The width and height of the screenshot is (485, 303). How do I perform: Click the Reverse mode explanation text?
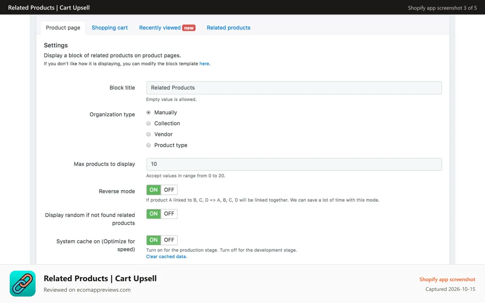tap(263, 200)
